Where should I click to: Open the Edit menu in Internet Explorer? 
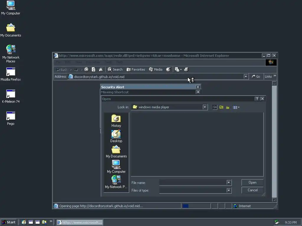coord(68,62)
